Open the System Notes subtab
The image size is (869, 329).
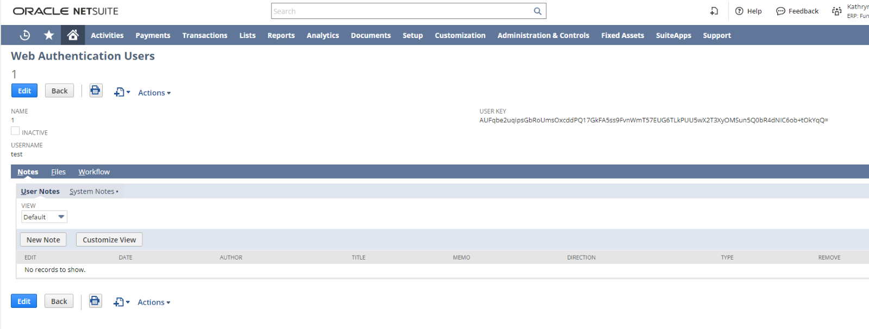92,192
